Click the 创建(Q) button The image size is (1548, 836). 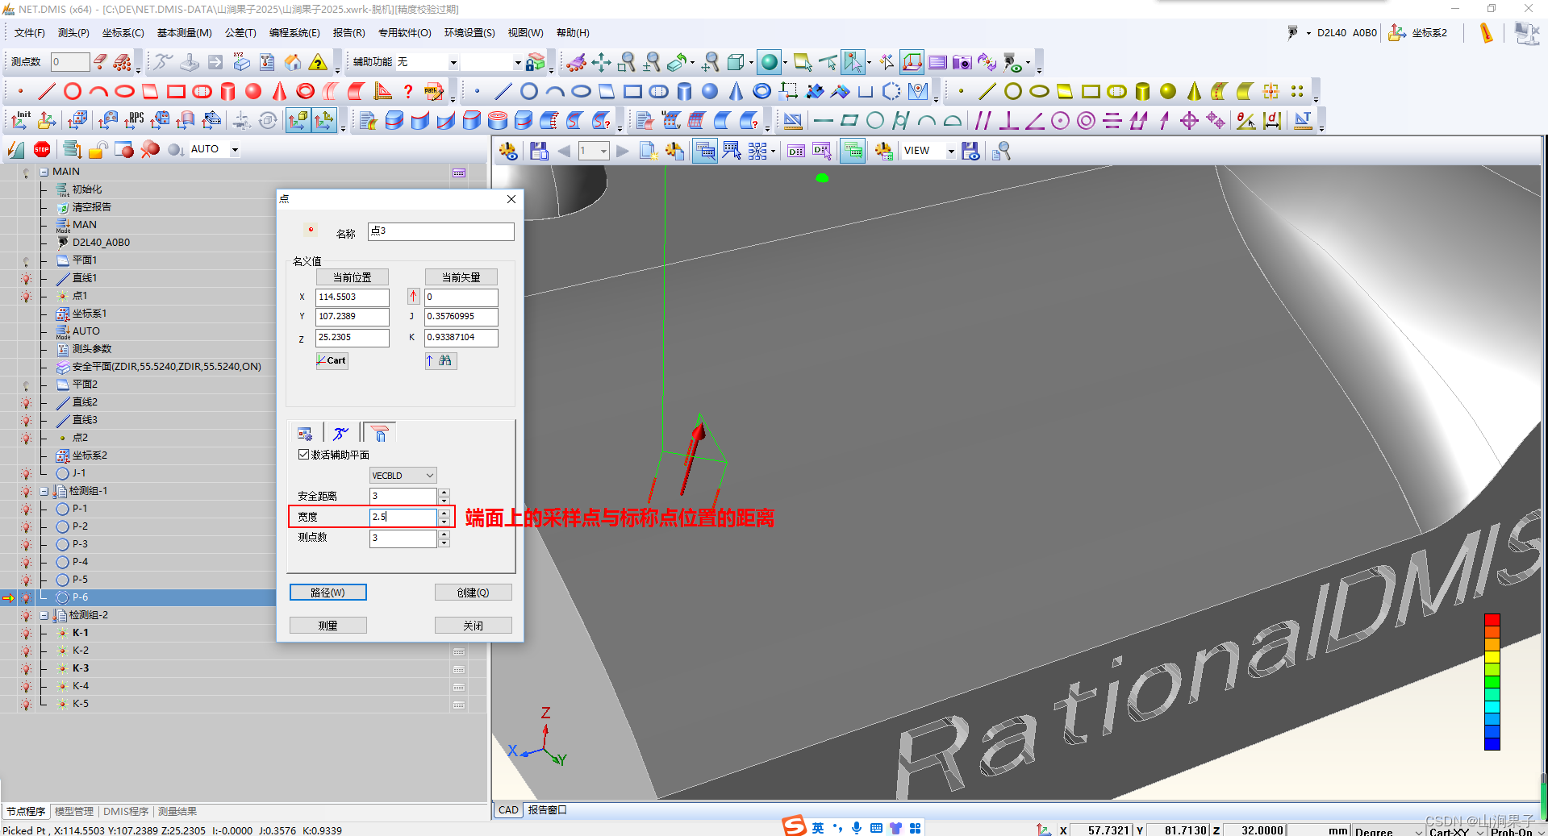(x=473, y=593)
